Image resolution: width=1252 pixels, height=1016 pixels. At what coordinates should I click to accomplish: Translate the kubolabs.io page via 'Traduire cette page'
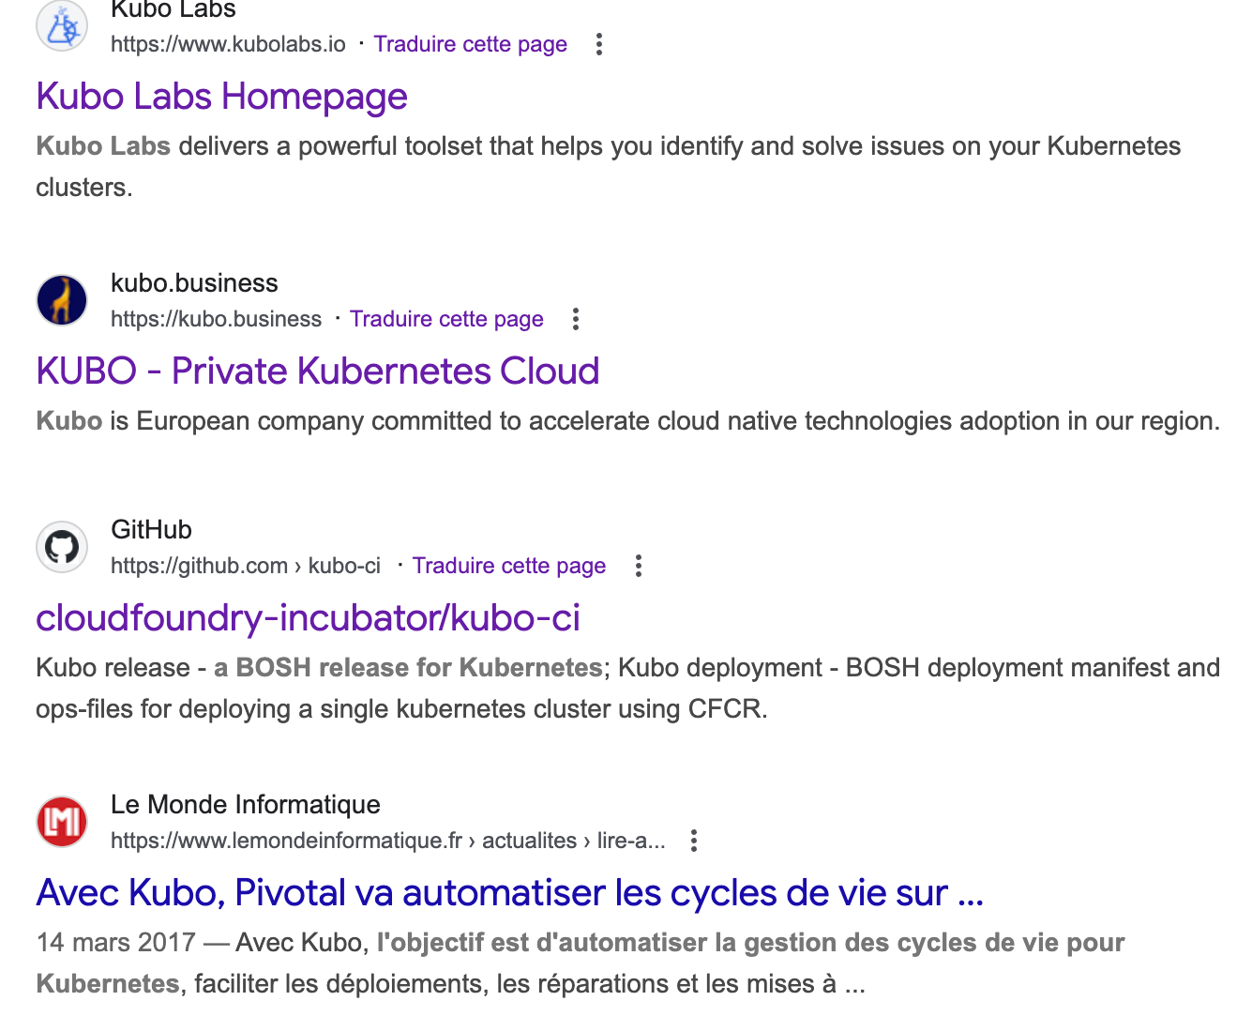(x=470, y=44)
